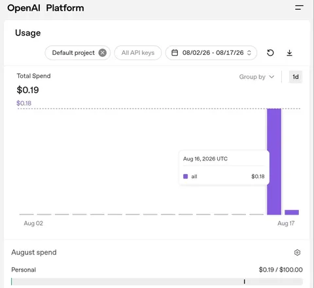Open the Default project filter
Screen dimensions: 314x288
(78, 53)
